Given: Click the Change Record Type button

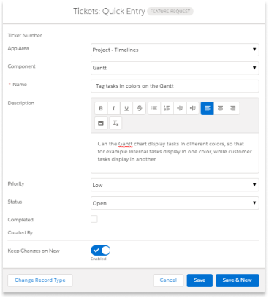Looking at the screenshot, I should [40, 280].
